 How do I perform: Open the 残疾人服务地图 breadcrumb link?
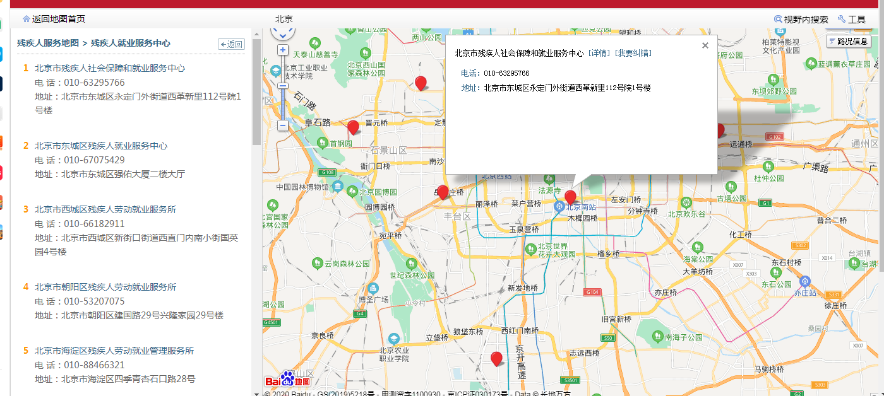[48, 44]
